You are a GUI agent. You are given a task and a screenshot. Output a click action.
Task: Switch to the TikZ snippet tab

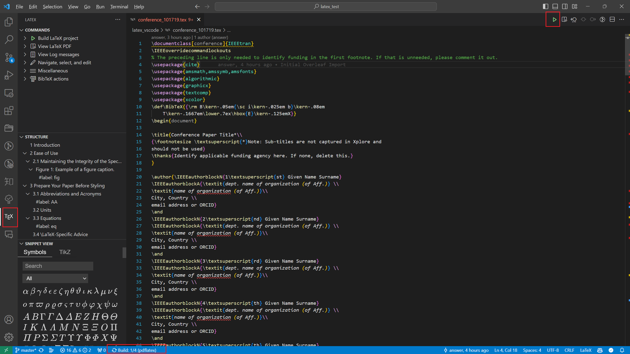coord(65,252)
